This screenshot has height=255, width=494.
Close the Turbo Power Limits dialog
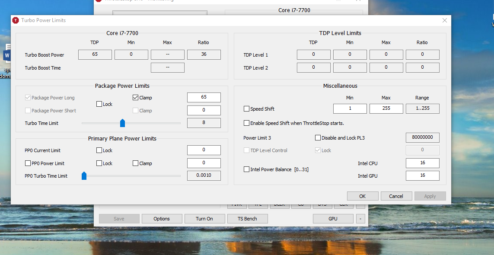click(445, 20)
